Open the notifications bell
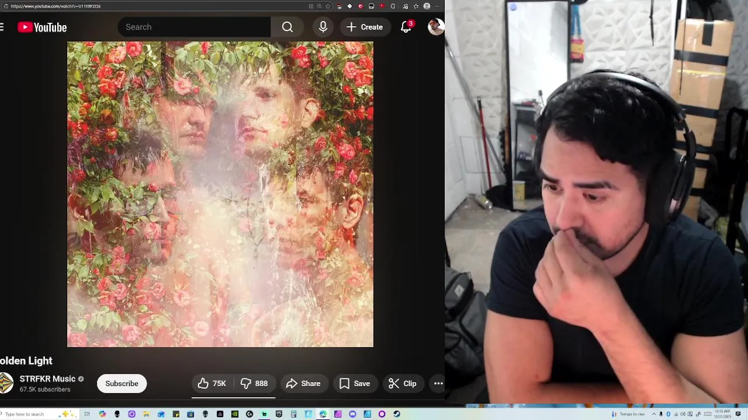Screen dimensions: 748x420 [x=406, y=27]
